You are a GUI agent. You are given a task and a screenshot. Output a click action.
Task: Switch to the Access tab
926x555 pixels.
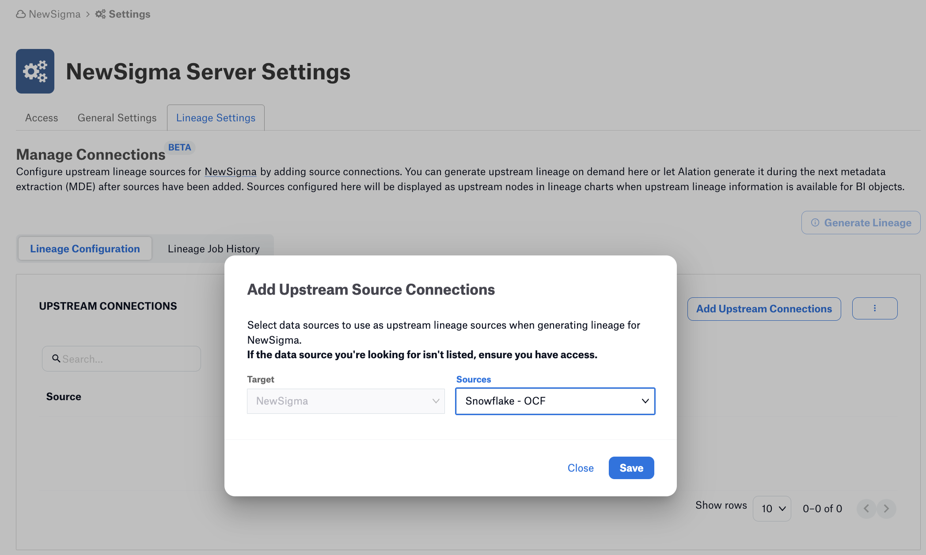tap(42, 118)
